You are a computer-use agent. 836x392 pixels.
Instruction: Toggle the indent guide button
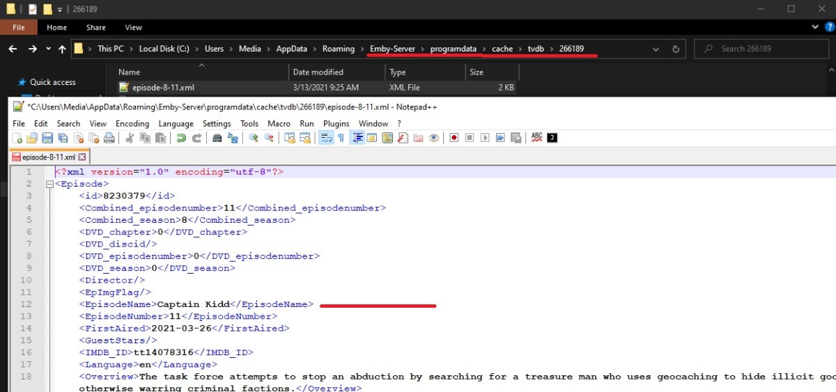357,138
